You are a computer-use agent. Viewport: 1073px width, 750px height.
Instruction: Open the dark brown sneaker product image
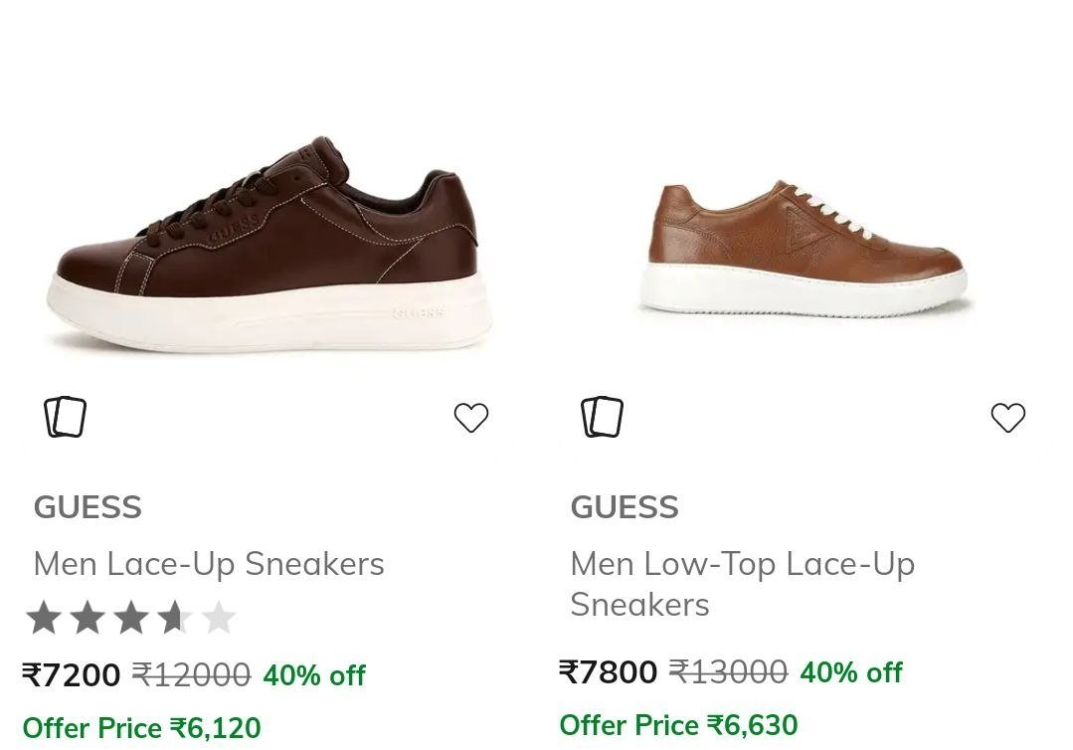pos(268,245)
